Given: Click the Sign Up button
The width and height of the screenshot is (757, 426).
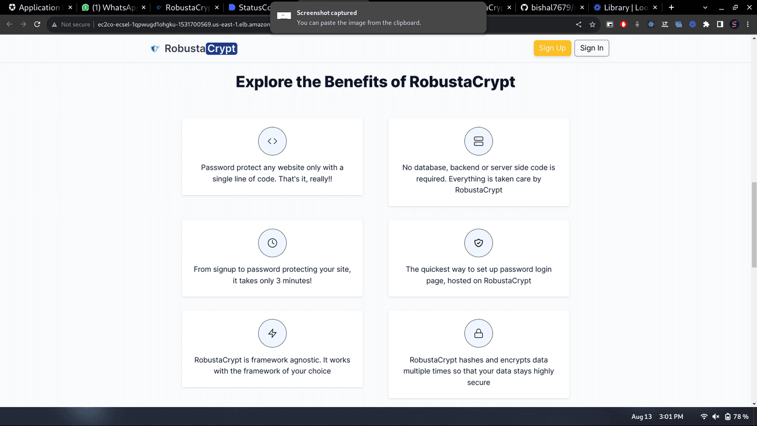Looking at the screenshot, I should (x=553, y=48).
